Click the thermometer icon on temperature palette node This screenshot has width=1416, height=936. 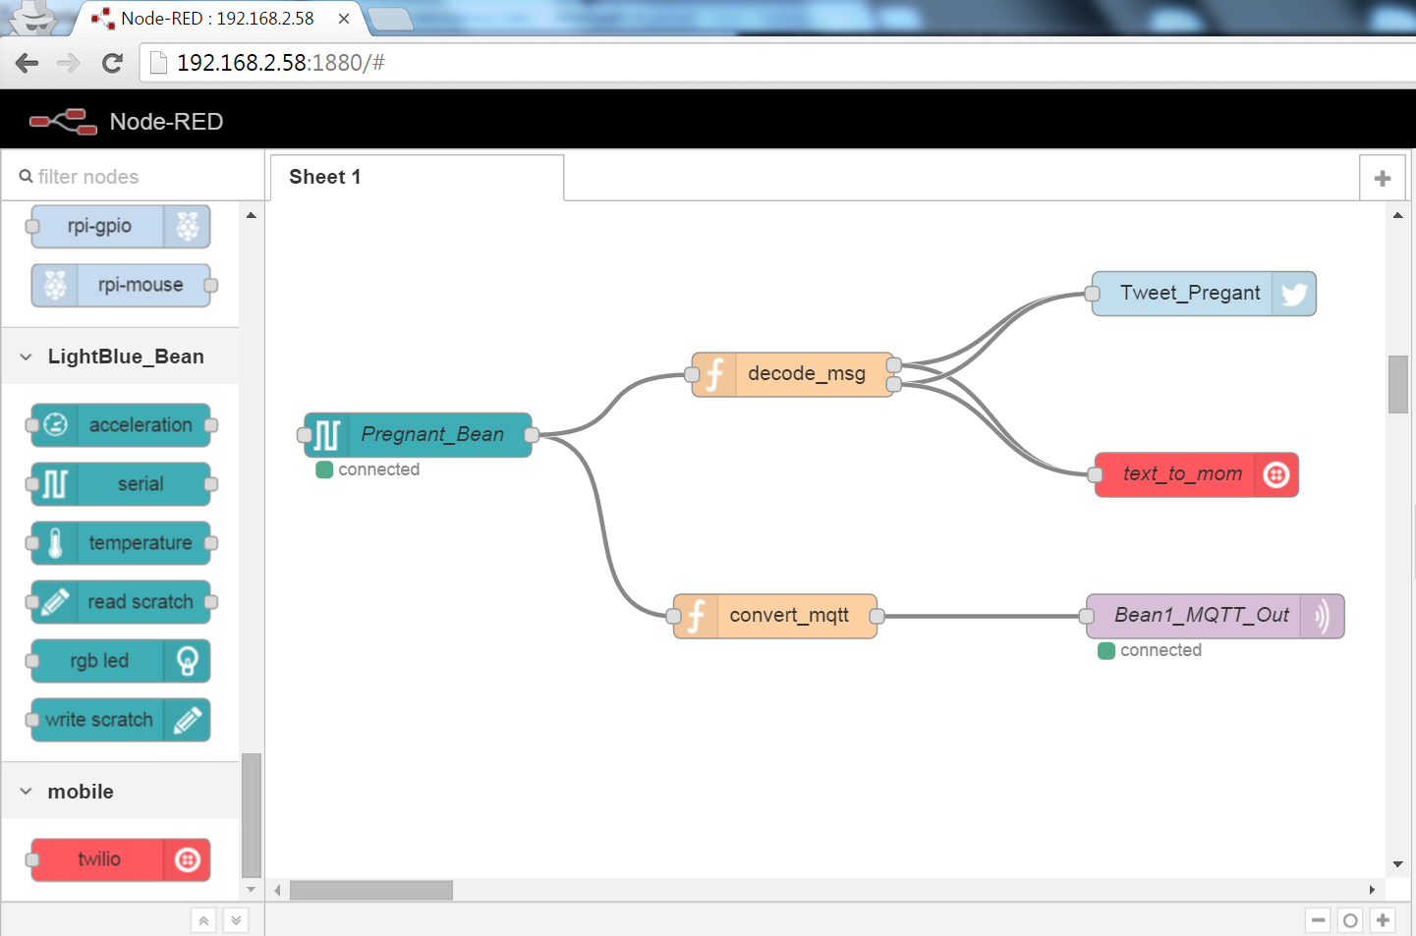55,543
